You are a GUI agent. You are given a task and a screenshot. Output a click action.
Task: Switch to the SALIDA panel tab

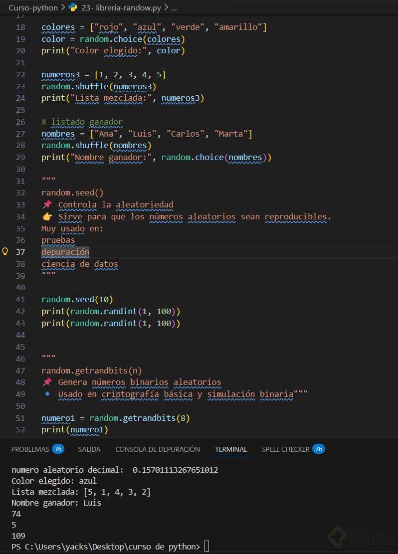pyautogui.click(x=89, y=449)
